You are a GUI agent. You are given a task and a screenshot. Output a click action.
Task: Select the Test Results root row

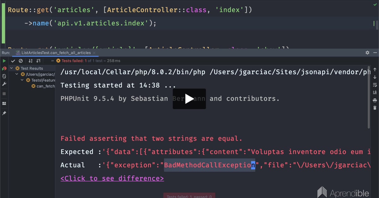[x=32, y=68]
